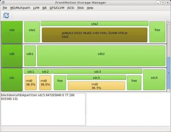The image size is (171, 132).
Task: Click the scrollbar up arrow
Action: [x=169, y=23]
